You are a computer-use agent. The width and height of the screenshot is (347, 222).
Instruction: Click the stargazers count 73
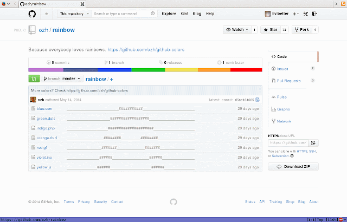[284, 30]
